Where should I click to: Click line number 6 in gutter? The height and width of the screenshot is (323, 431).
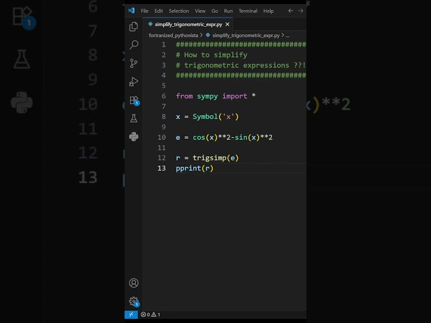point(164,96)
